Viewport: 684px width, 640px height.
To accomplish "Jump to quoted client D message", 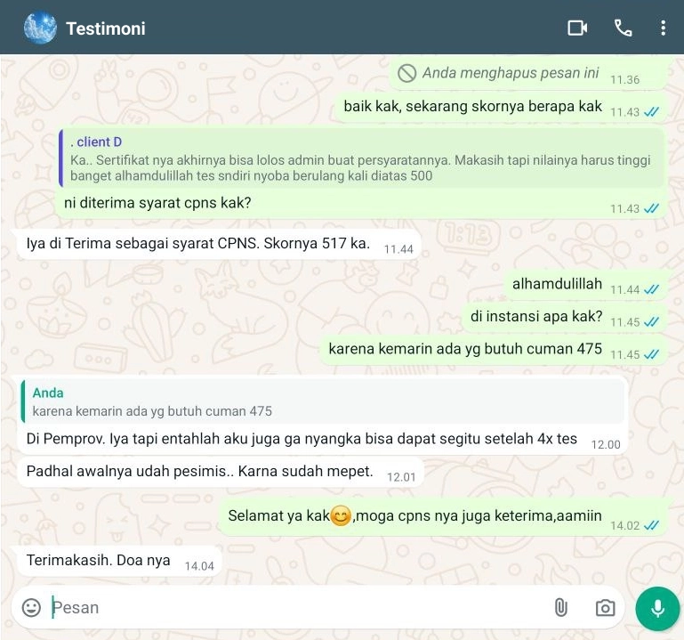I will point(361,158).
